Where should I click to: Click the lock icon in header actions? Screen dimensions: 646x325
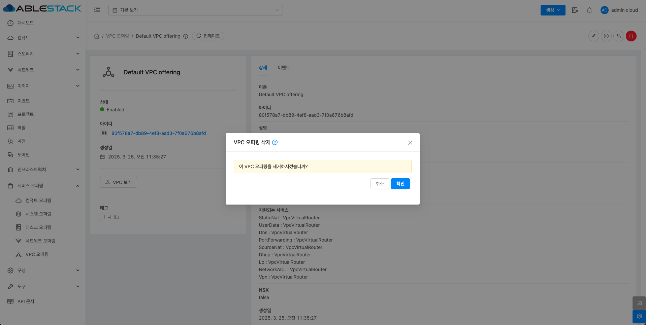[x=618, y=36]
